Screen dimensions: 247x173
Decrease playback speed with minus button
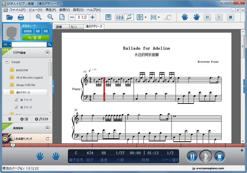(x=72, y=17)
